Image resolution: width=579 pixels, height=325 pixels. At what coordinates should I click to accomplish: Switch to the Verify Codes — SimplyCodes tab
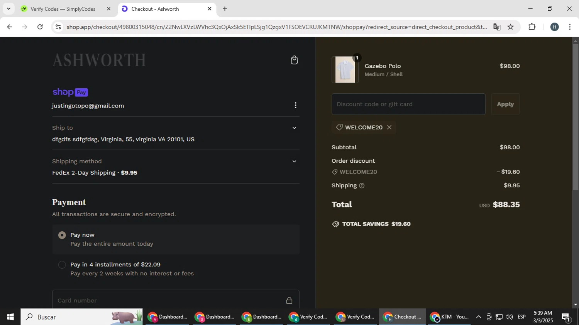point(66,9)
